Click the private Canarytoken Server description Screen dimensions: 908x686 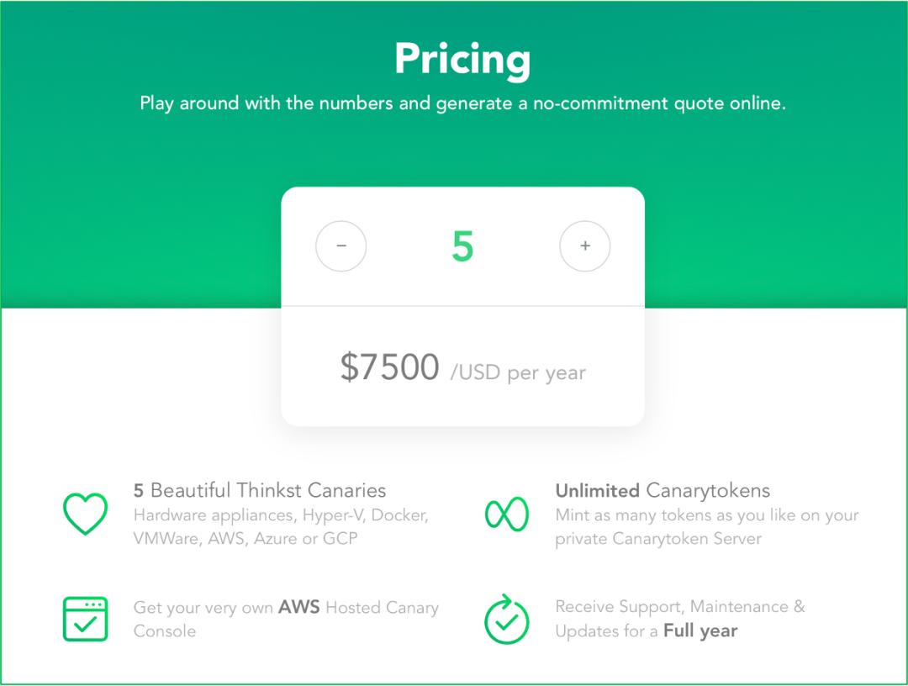click(x=657, y=539)
